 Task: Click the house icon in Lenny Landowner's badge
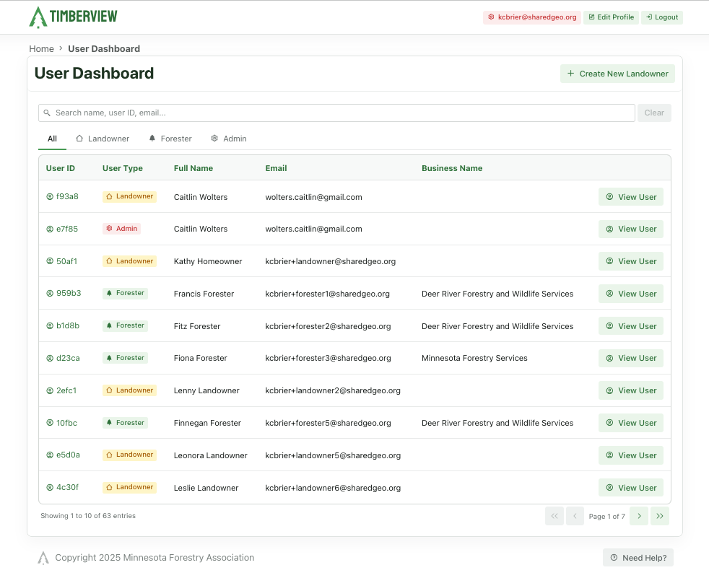(109, 390)
